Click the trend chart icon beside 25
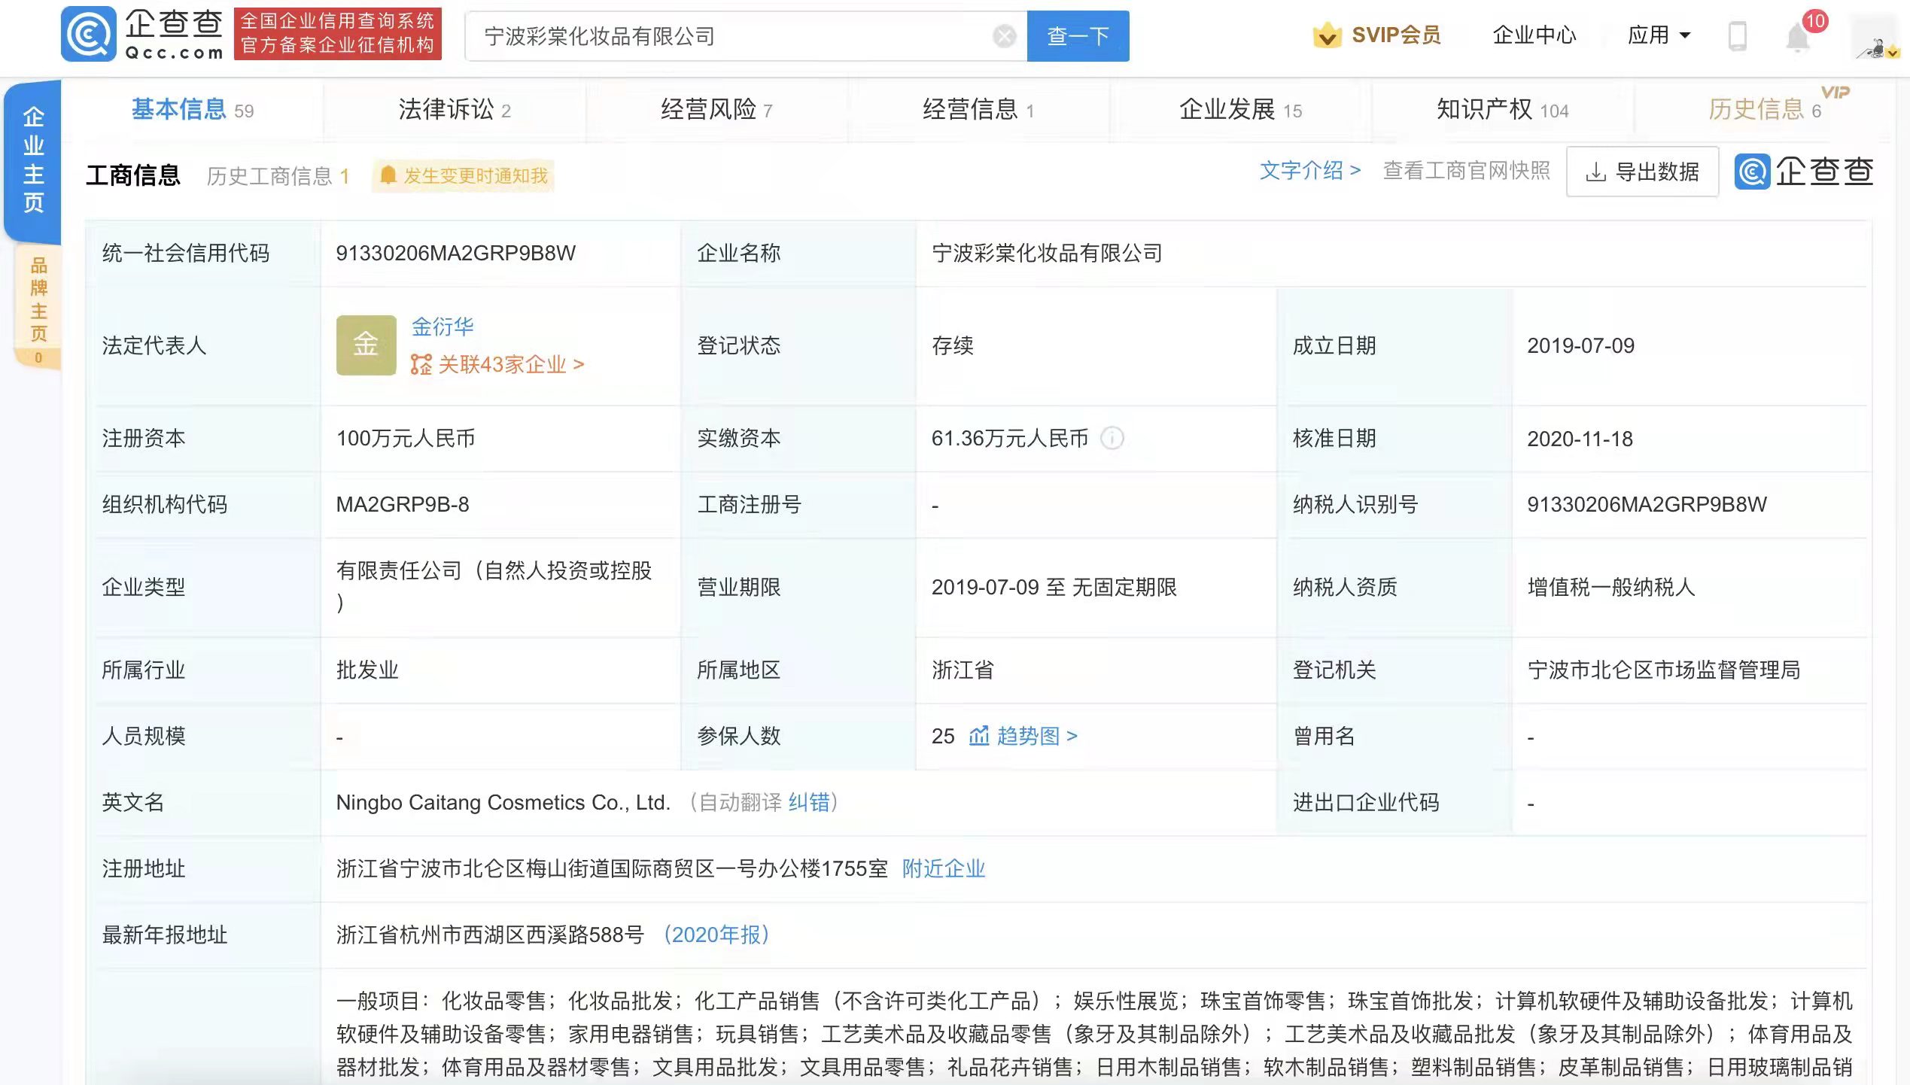Screen dimensions: 1910x1085 pyautogui.click(x=978, y=735)
